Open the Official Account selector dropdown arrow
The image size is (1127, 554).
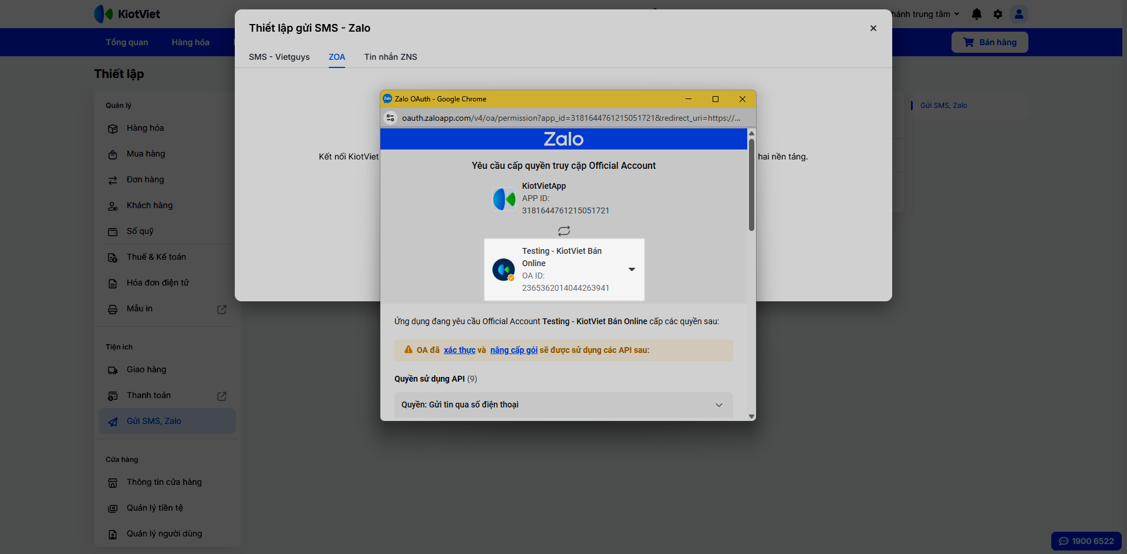point(632,269)
